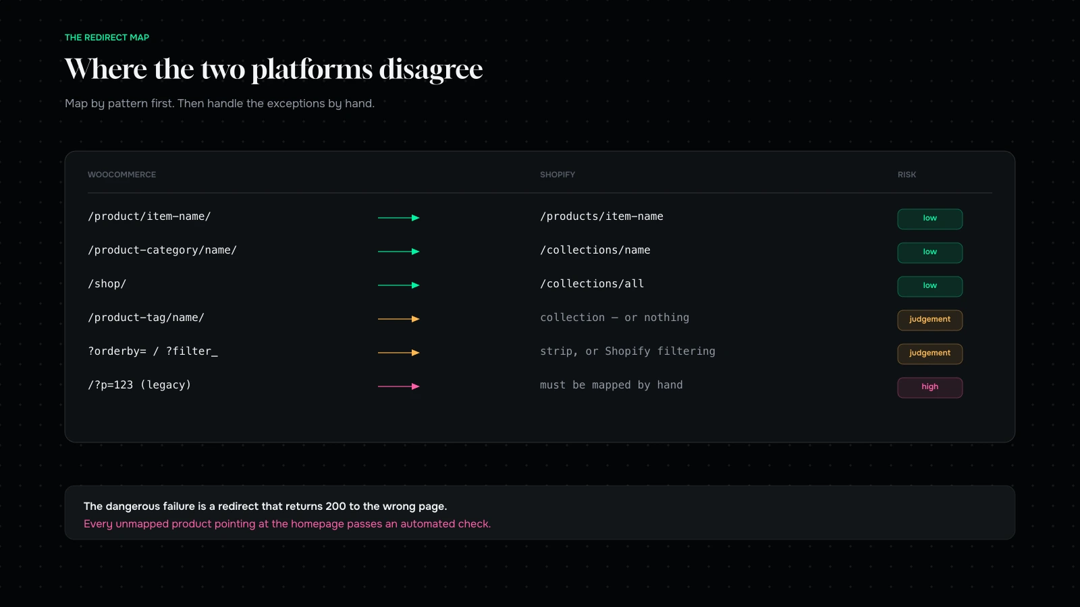The image size is (1080, 607).
Task: Click the 'THE REDIRECT MAP' label
Action: 107,38
